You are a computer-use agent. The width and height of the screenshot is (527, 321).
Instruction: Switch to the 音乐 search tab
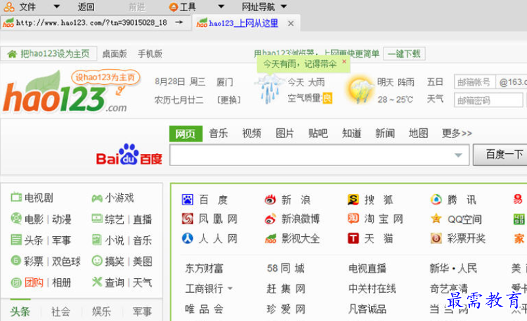click(x=218, y=134)
